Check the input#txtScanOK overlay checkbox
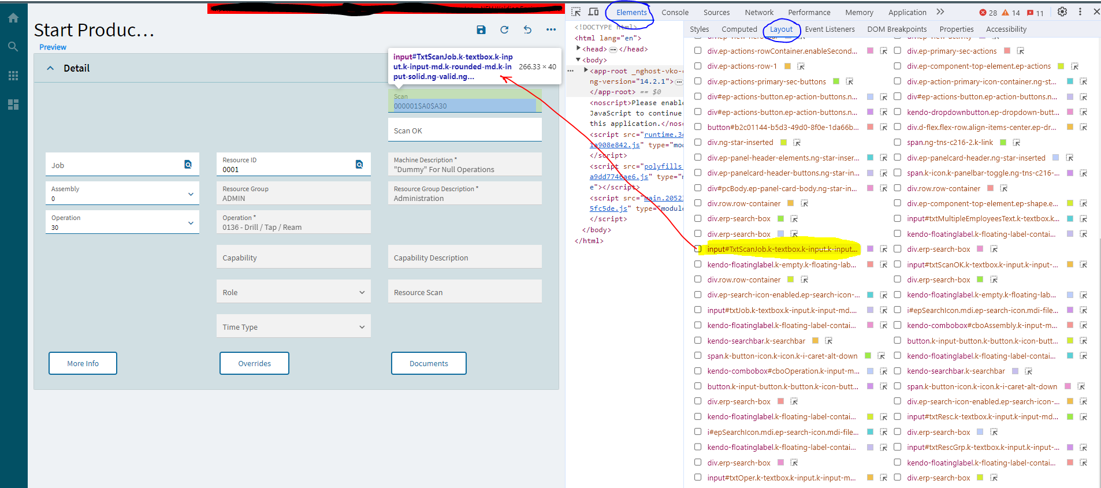Screen dimensions: 1101x488 point(898,265)
